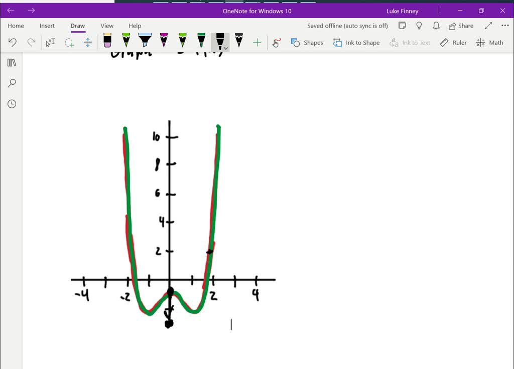The height and width of the screenshot is (369, 514).
Task: Open the More Options ellipsis menu
Action: 505,26
